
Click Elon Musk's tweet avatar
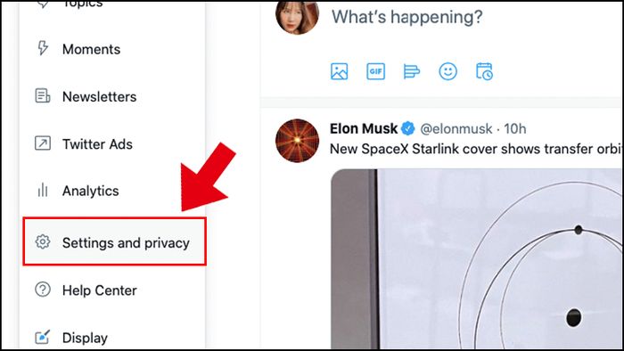(297, 141)
